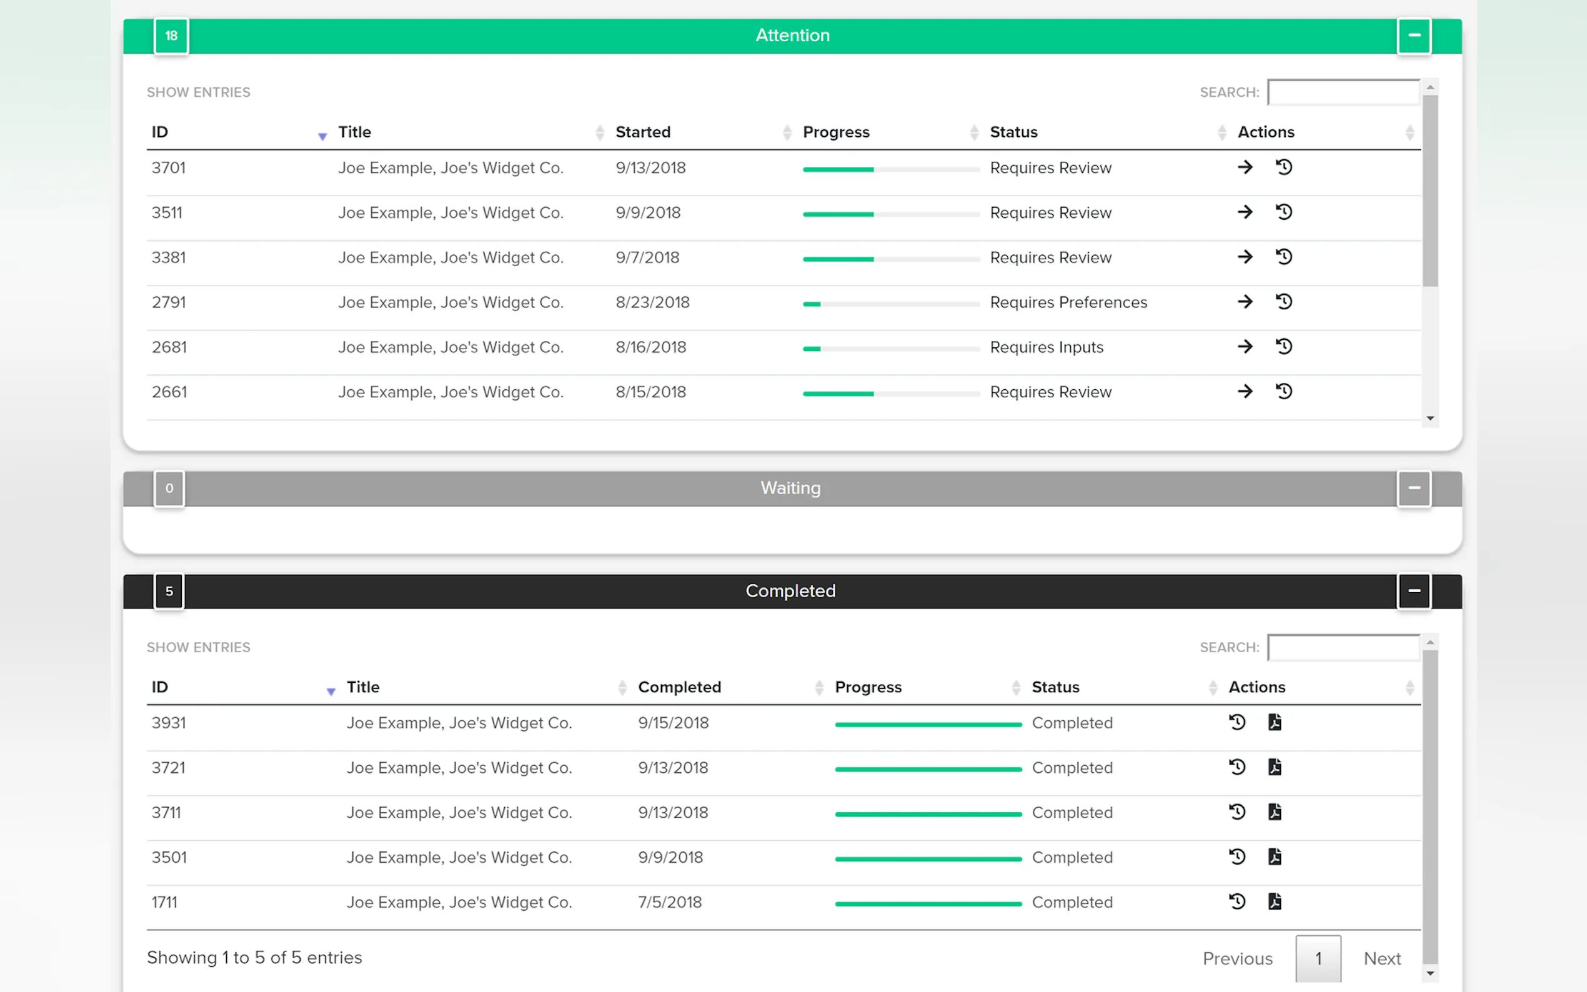The height and width of the screenshot is (992, 1587).
Task: Open PDF icon for entry 3501
Action: coord(1274,857)
